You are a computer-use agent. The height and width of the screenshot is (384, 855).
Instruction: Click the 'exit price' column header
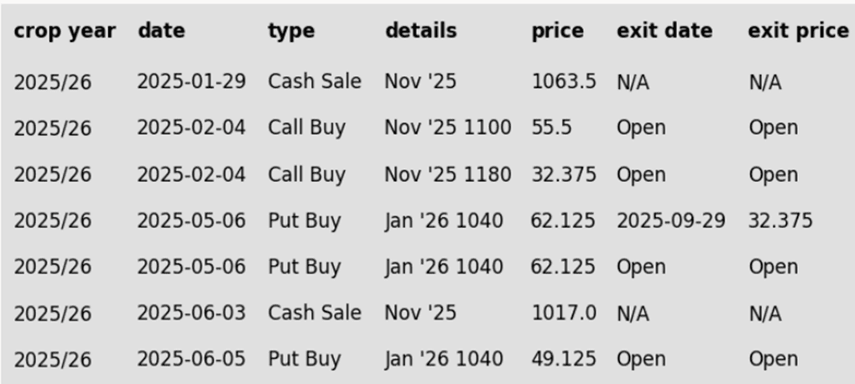pos(798,31)
